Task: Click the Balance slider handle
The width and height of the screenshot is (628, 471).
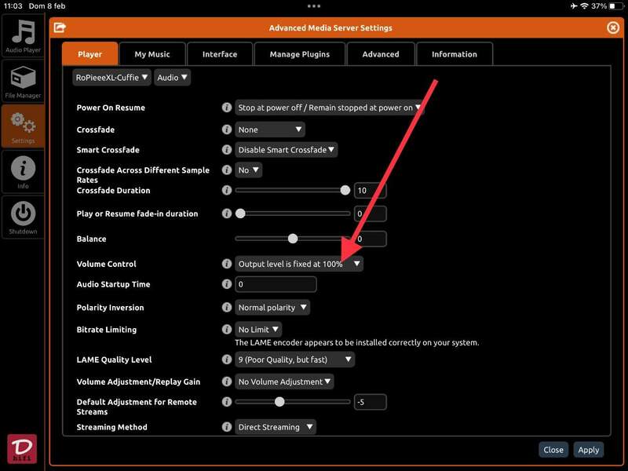Action: [293, 239]
